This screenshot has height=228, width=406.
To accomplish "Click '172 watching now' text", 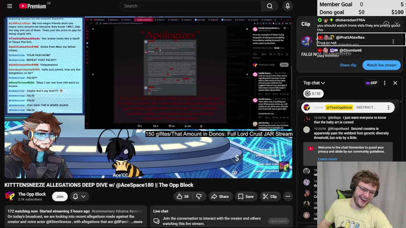I will [x=23, y=211].
